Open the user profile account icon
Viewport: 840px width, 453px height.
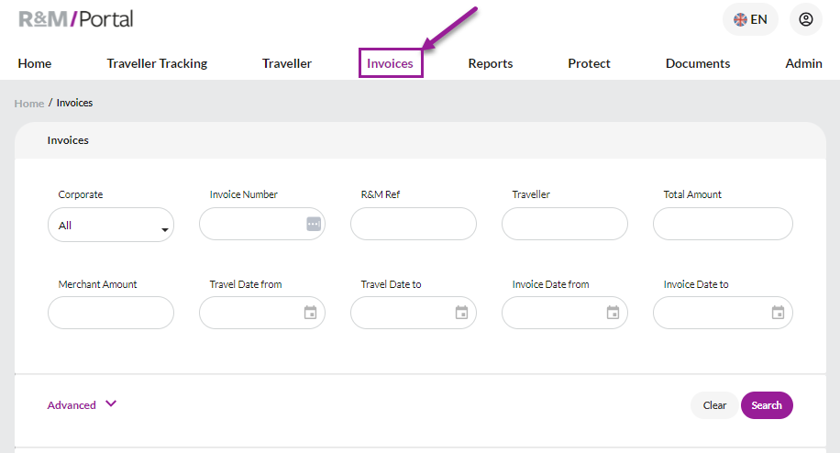pos(805,19)
